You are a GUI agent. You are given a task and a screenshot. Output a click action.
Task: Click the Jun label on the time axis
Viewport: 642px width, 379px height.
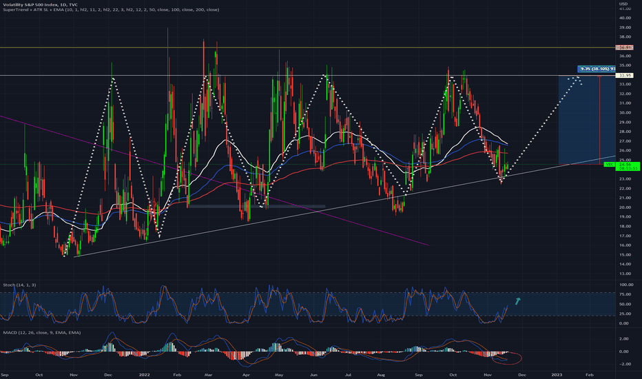(313, 374)
